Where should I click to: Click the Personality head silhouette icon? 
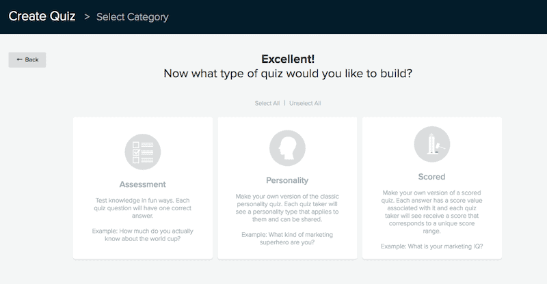pyautogui.click(x=287, y=148)
